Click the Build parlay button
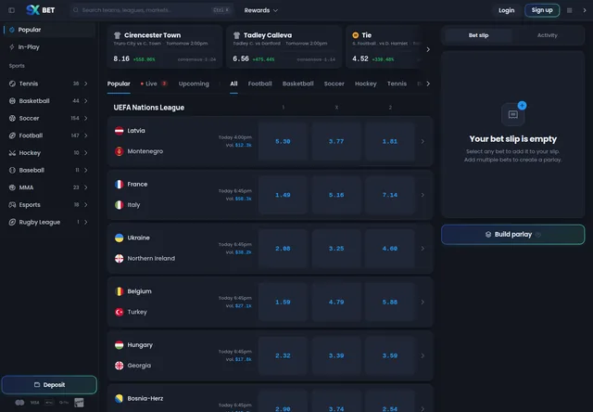The image size is (593, 412). point(512,235)
